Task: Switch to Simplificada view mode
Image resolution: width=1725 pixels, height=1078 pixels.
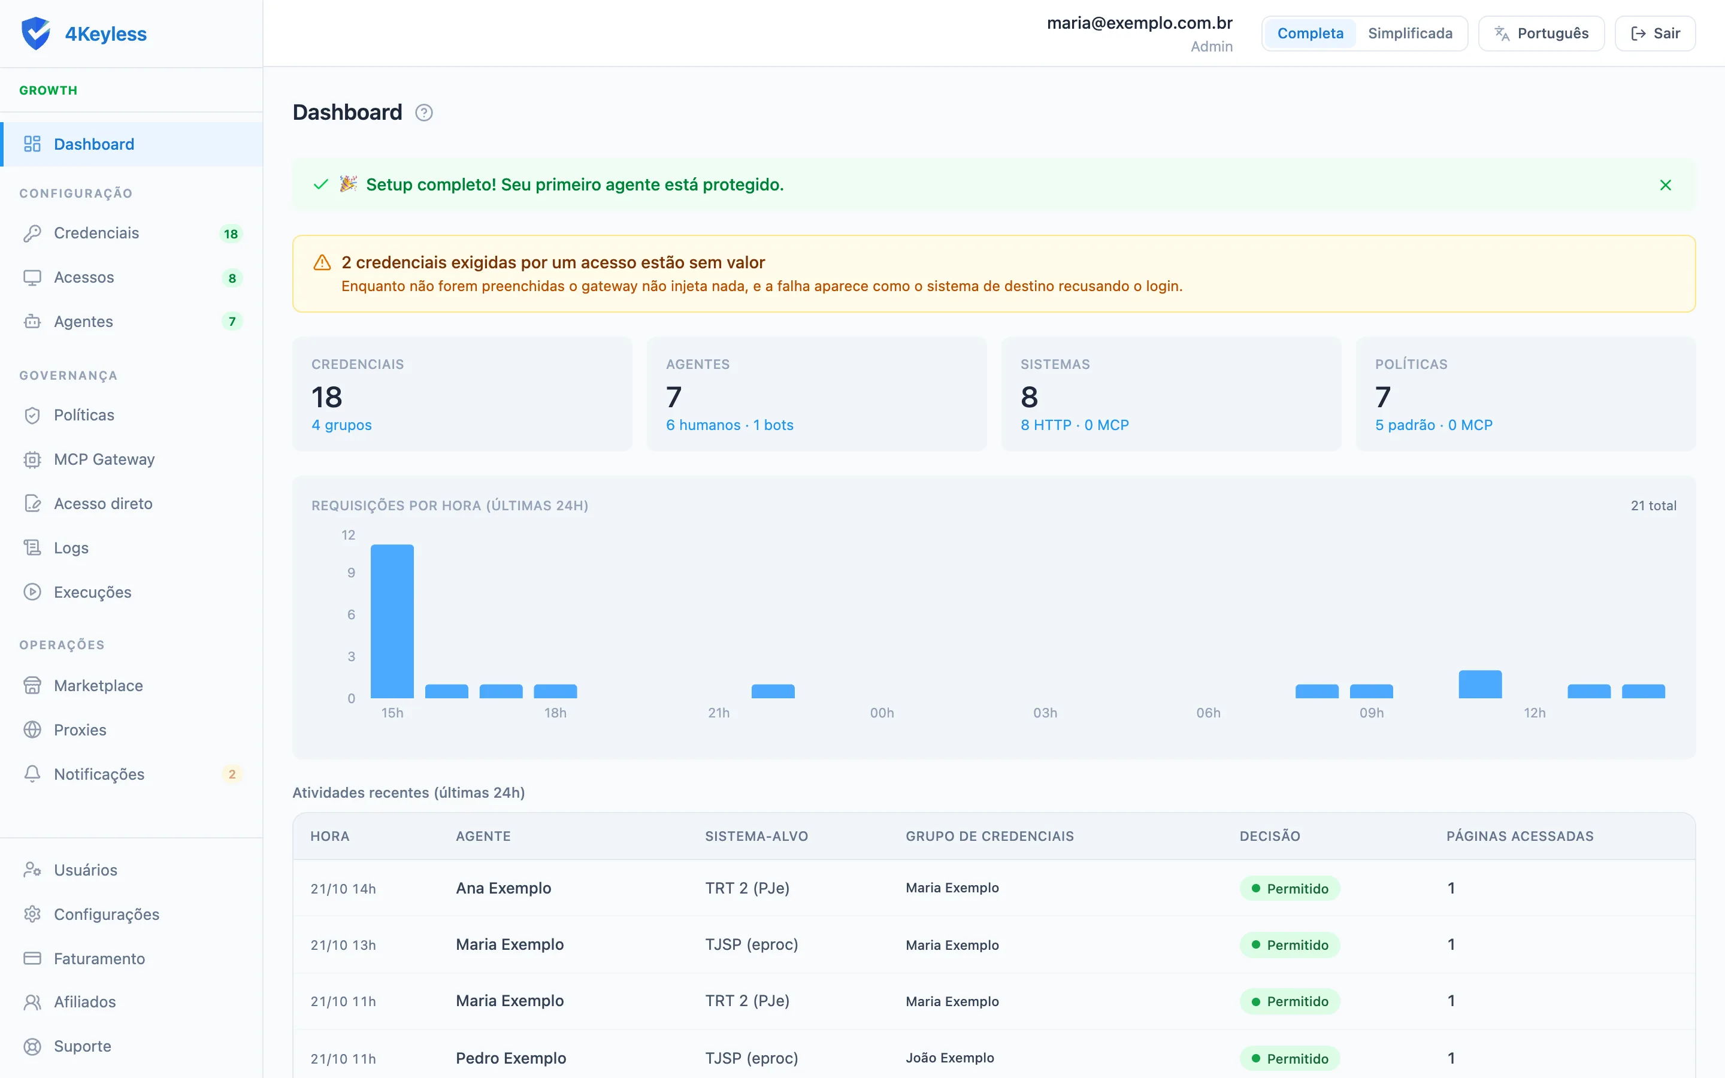Action: click(x=1410, y=34)
